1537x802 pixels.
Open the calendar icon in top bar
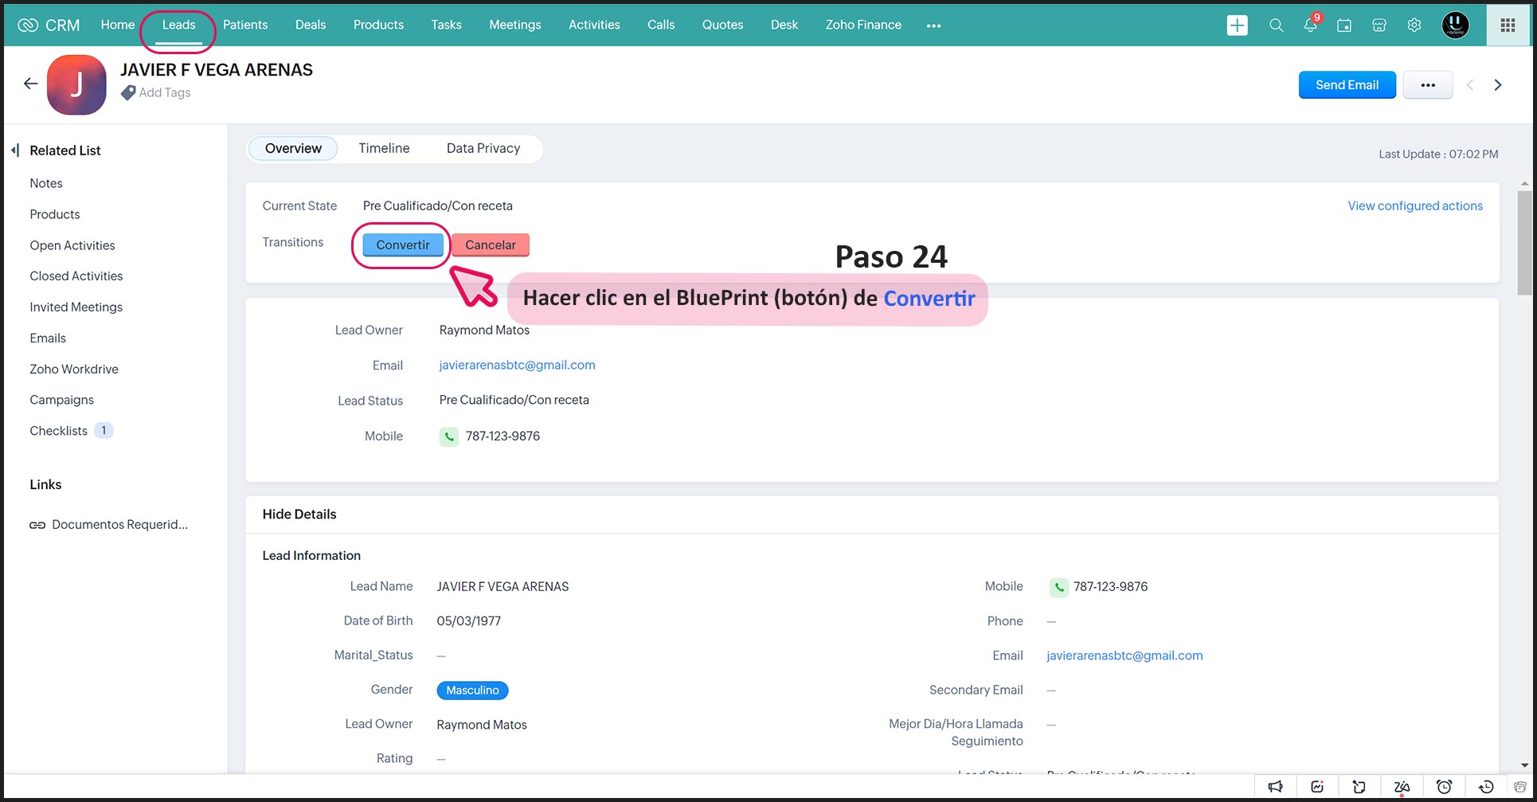click(1344, 25)
